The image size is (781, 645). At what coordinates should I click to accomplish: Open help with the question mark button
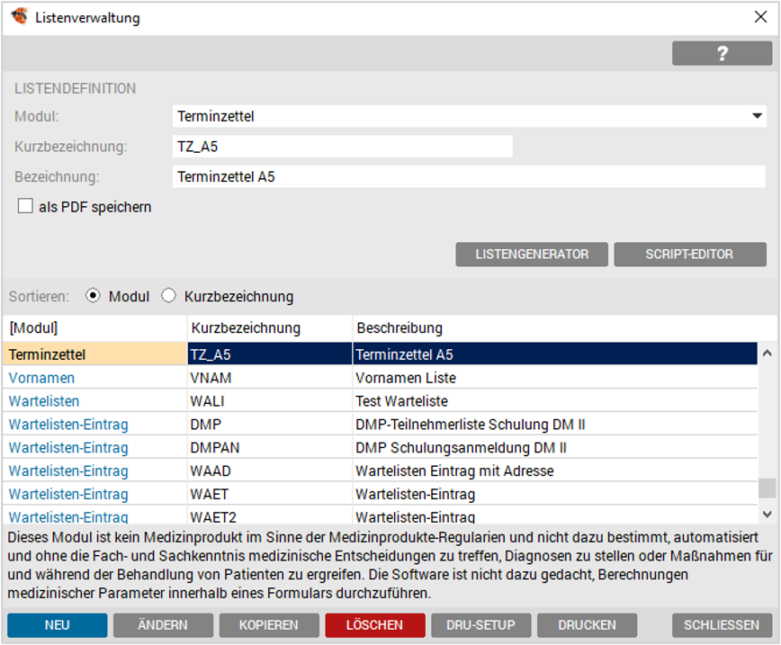tap(722, 53)
